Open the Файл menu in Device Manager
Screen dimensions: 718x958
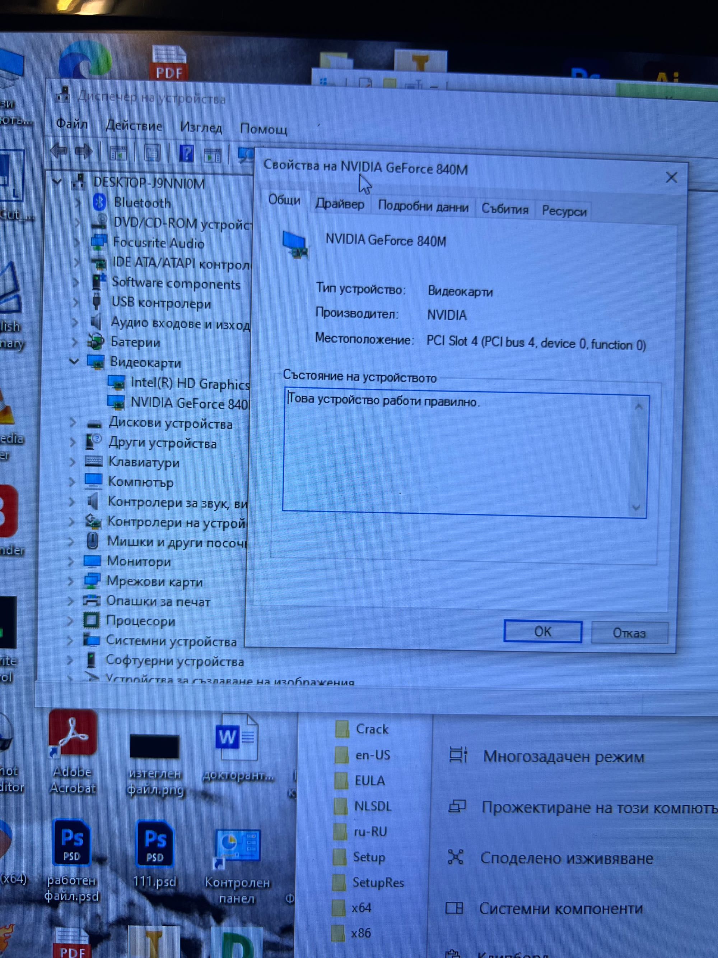72,124
